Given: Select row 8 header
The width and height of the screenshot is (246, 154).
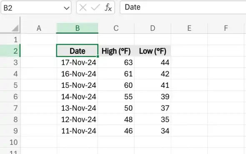Looking at the screenshot, I should (10, 119).
